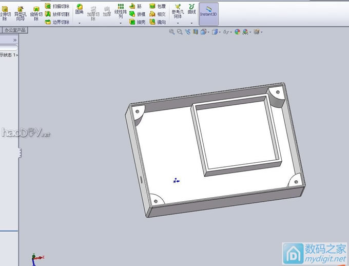The image size is (349, 266).
Task: Open the Edit Appearance color sphere
Action: [237, 32]
